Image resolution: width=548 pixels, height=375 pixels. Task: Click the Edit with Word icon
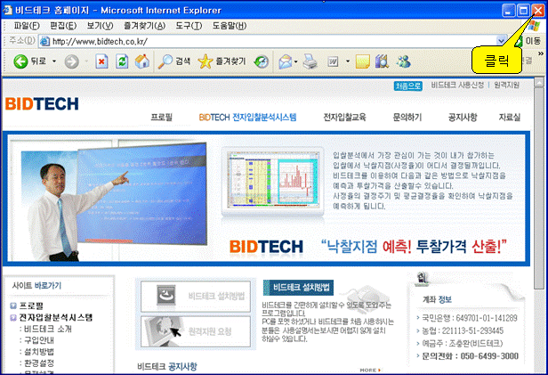click(333, 62)
